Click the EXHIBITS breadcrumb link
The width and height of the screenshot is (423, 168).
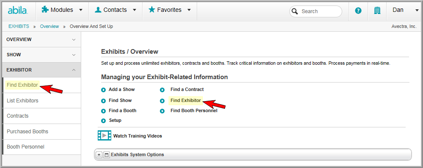(x=19, y=27)
